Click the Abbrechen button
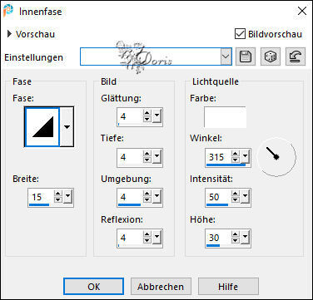This screenshot has width=313, height=300. coord(161,287)
